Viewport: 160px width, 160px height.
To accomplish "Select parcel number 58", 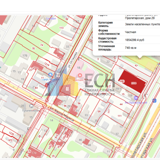I will (67, 19).
